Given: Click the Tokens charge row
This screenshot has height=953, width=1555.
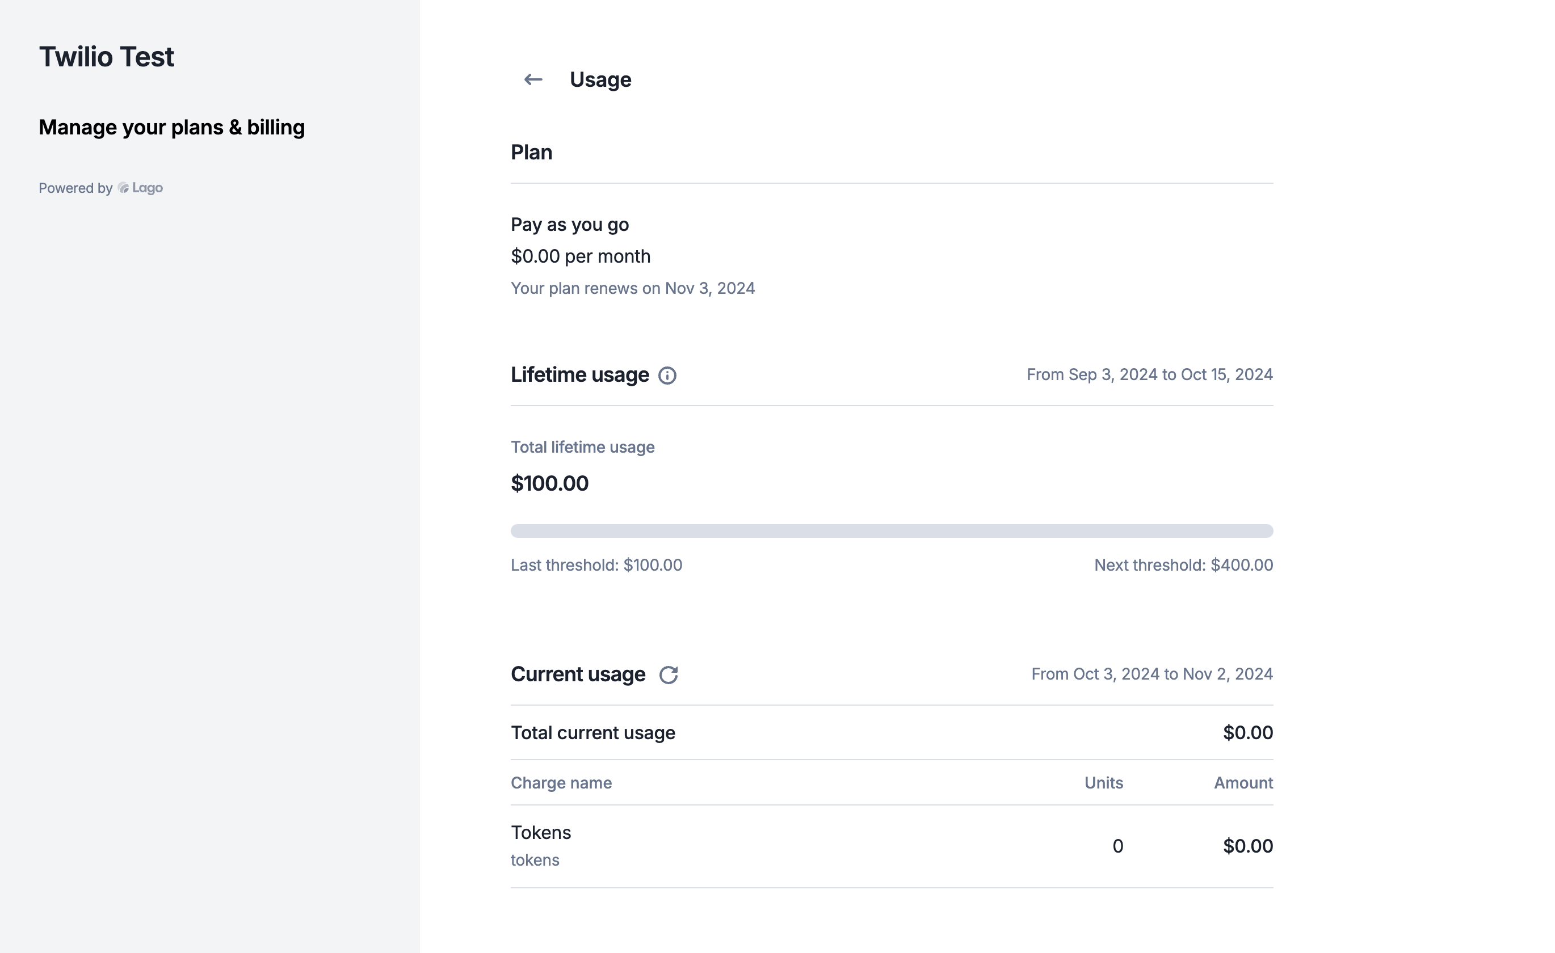Looking at the screenshot, I should (x=541, y=833).
